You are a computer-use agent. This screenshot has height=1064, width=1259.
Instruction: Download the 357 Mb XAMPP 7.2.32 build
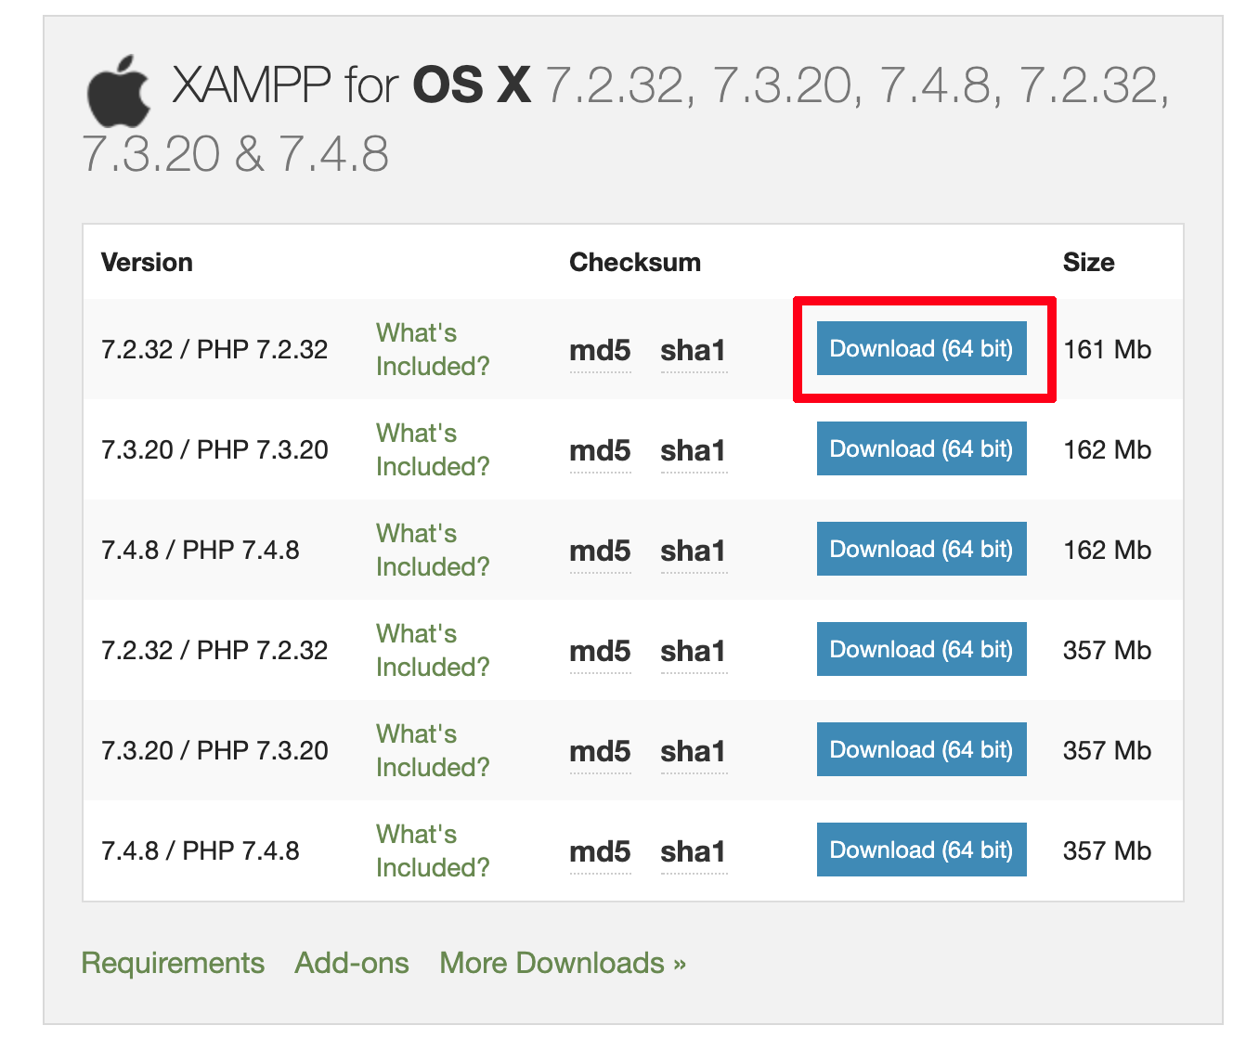pyautogui.click(x=922, y=649)
